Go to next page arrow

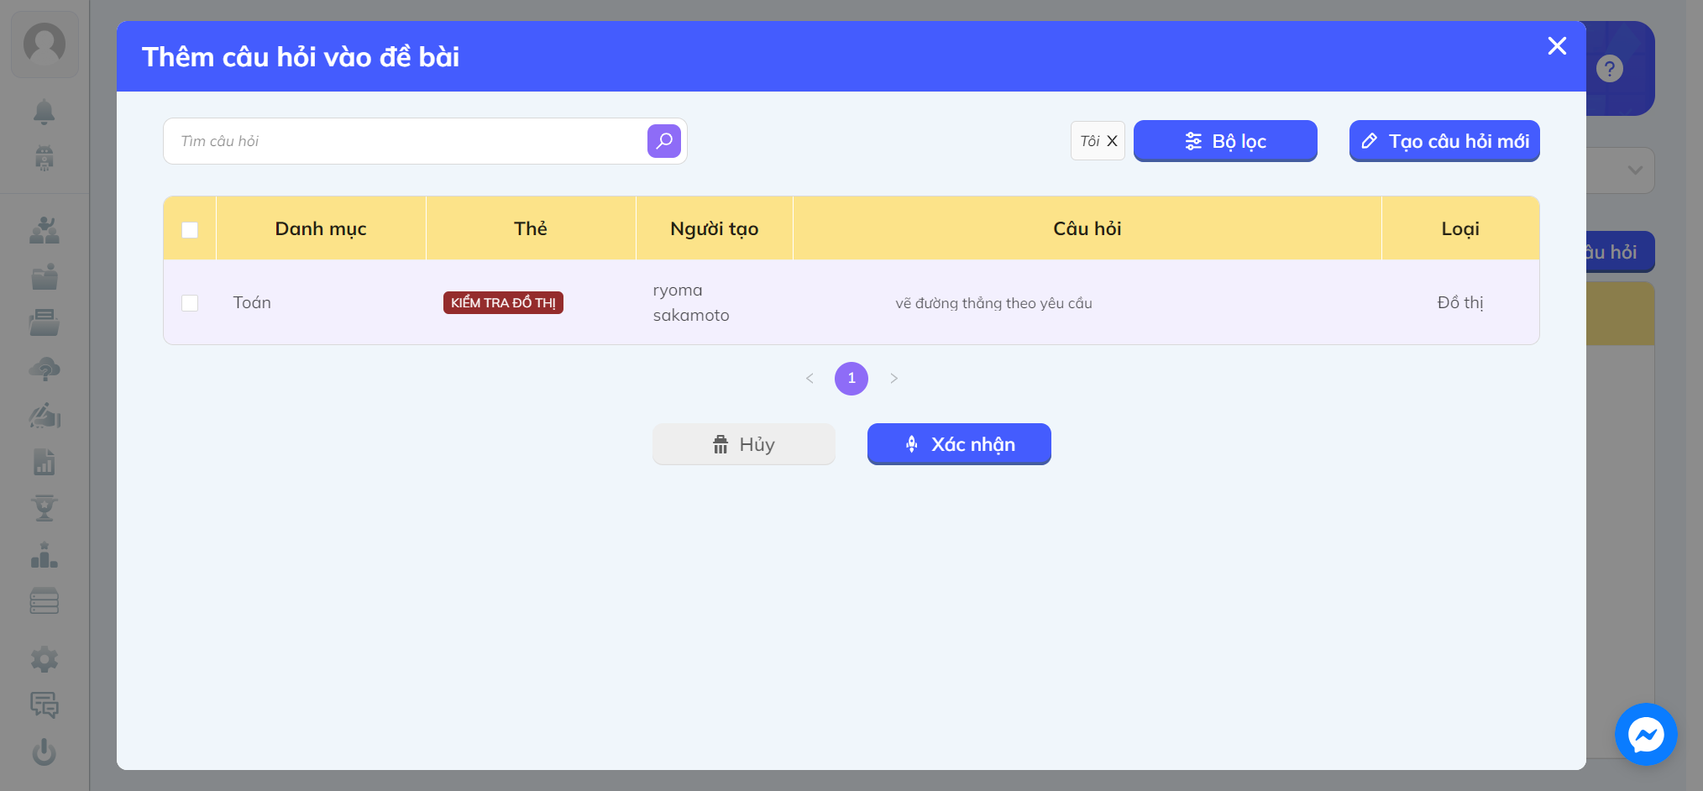pyautogui.click(x=893, y=379)
